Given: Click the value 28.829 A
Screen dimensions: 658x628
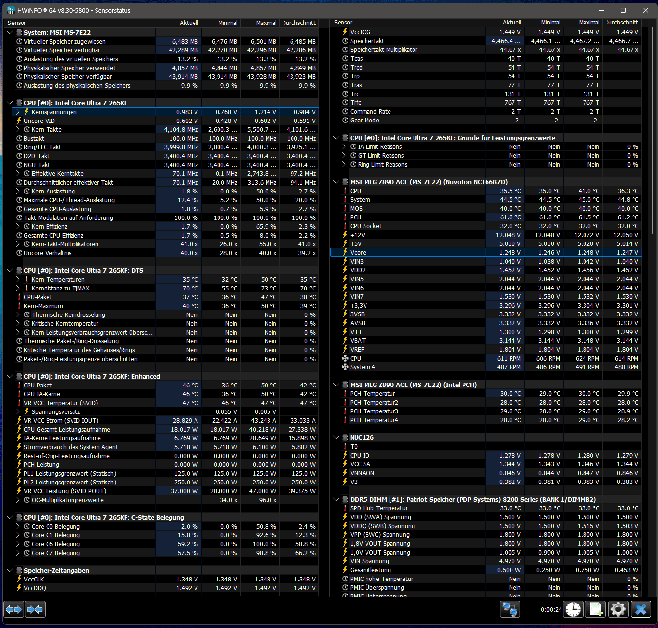Looking at the screenshot, I should (x=185, y=421).
